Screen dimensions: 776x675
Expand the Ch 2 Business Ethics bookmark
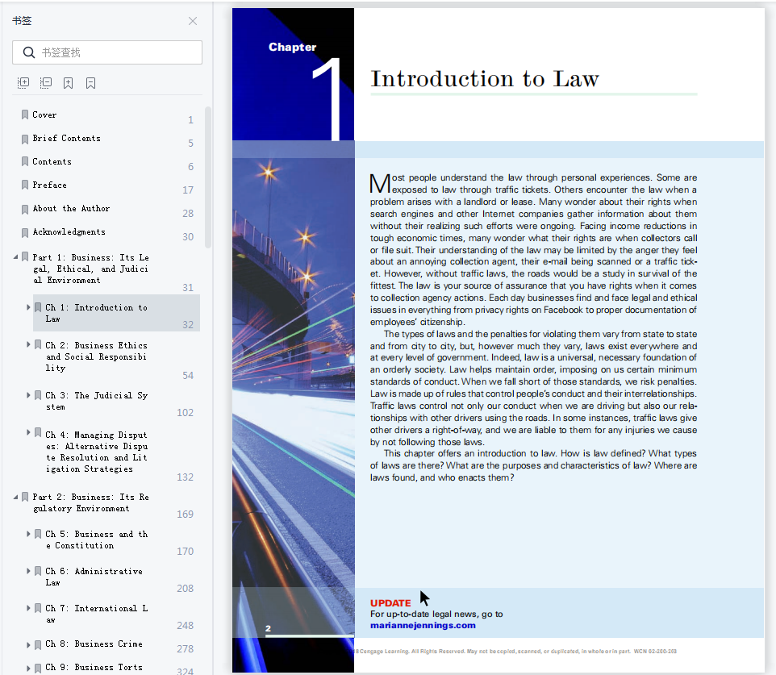[x=28, y=344]
